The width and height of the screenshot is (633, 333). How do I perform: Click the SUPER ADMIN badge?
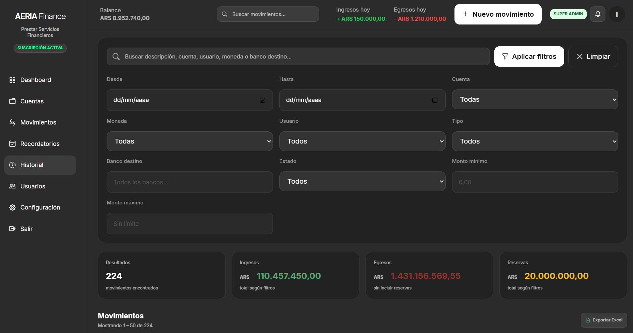click(568, 14)
